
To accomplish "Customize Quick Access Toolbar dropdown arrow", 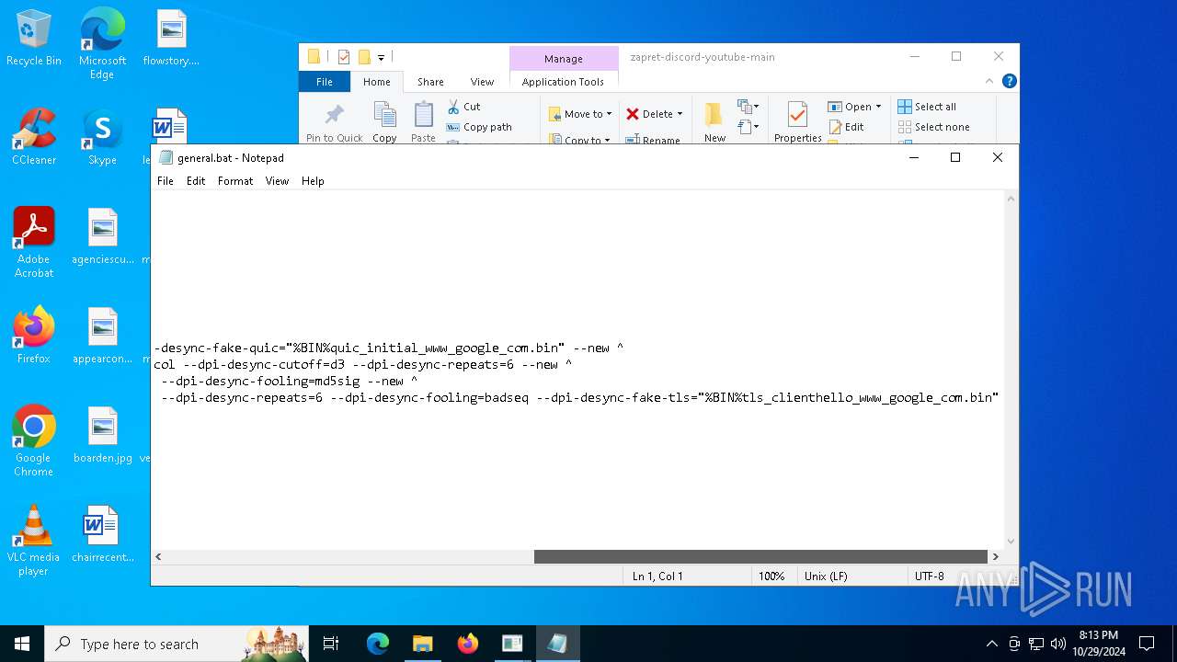I will pos(381,57).
